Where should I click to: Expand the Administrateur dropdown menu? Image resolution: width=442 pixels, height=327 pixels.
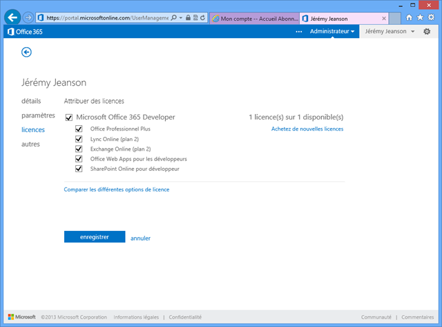point(331,31)
